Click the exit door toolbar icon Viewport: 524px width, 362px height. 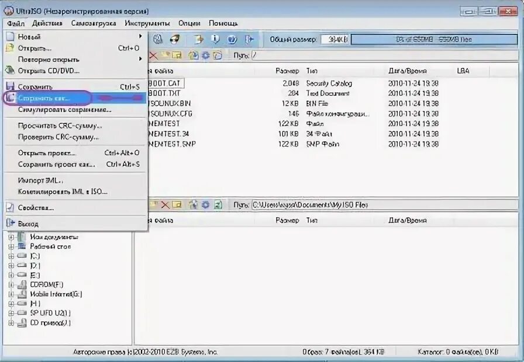249,39
